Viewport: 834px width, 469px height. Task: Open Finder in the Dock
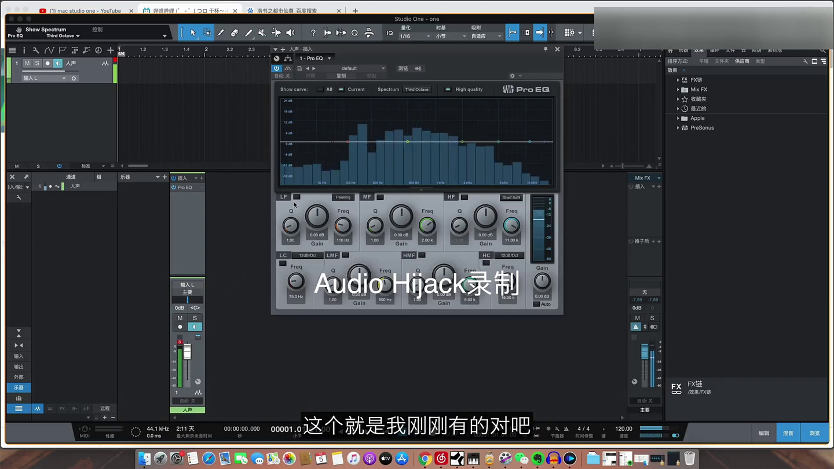click(x=145, y=459)
